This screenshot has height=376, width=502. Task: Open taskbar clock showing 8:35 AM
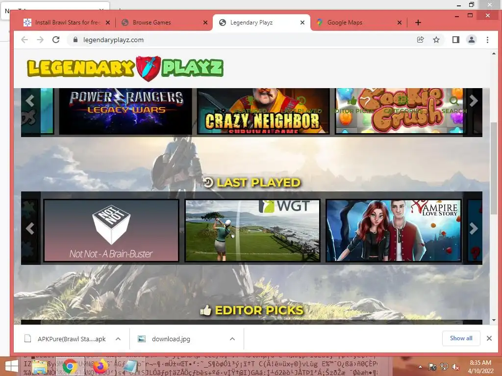pyautogui.click(x=480, y=367)
